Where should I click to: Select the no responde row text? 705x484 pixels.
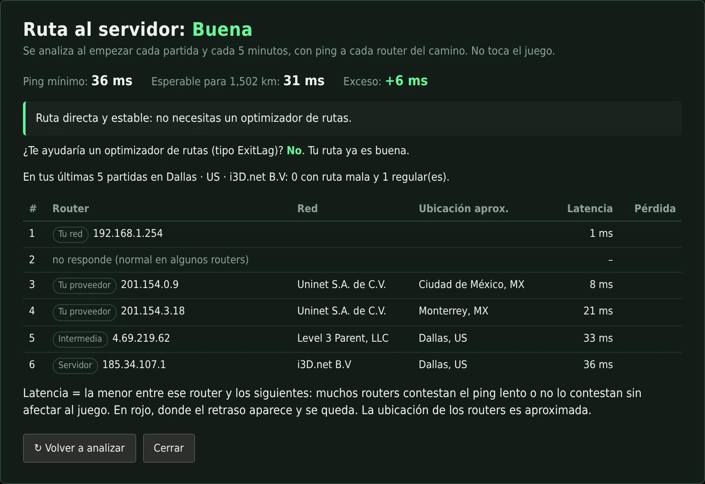(x=150, y=260)
